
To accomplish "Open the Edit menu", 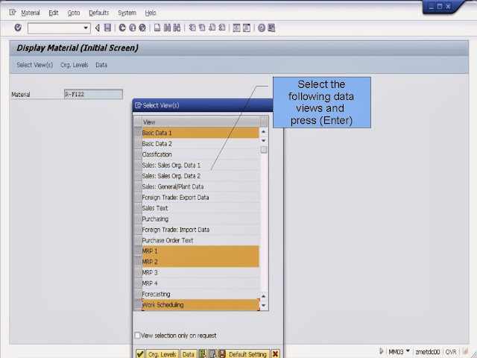I will tap(53, 13).
